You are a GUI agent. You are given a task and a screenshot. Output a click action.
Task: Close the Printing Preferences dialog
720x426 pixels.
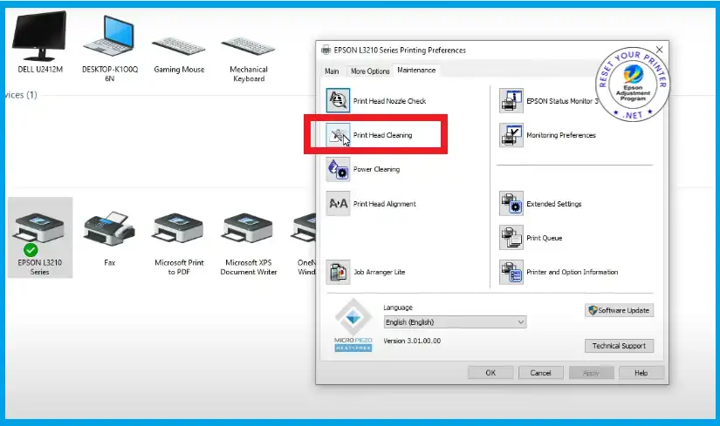coord(659,50)
